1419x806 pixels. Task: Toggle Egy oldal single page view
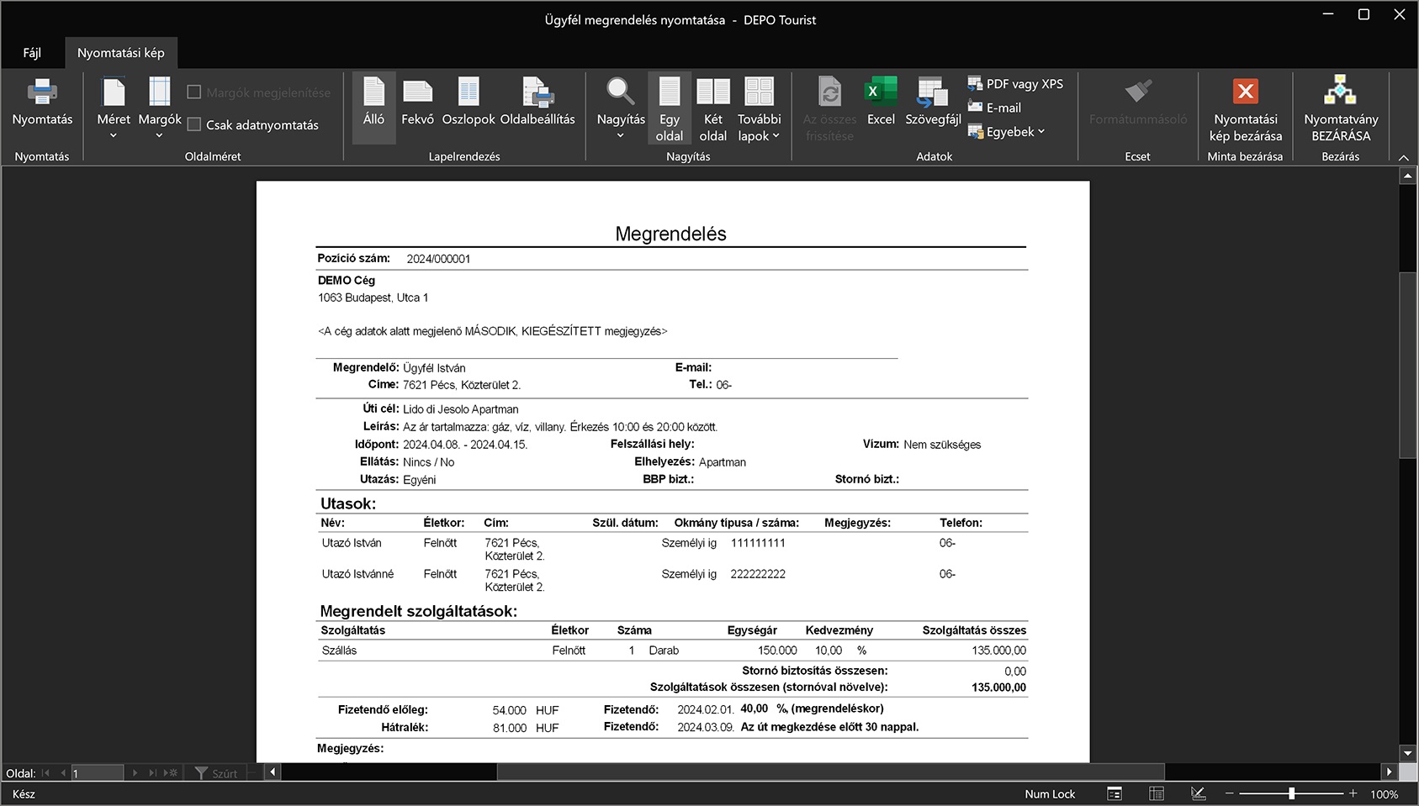tap(670, 92)
